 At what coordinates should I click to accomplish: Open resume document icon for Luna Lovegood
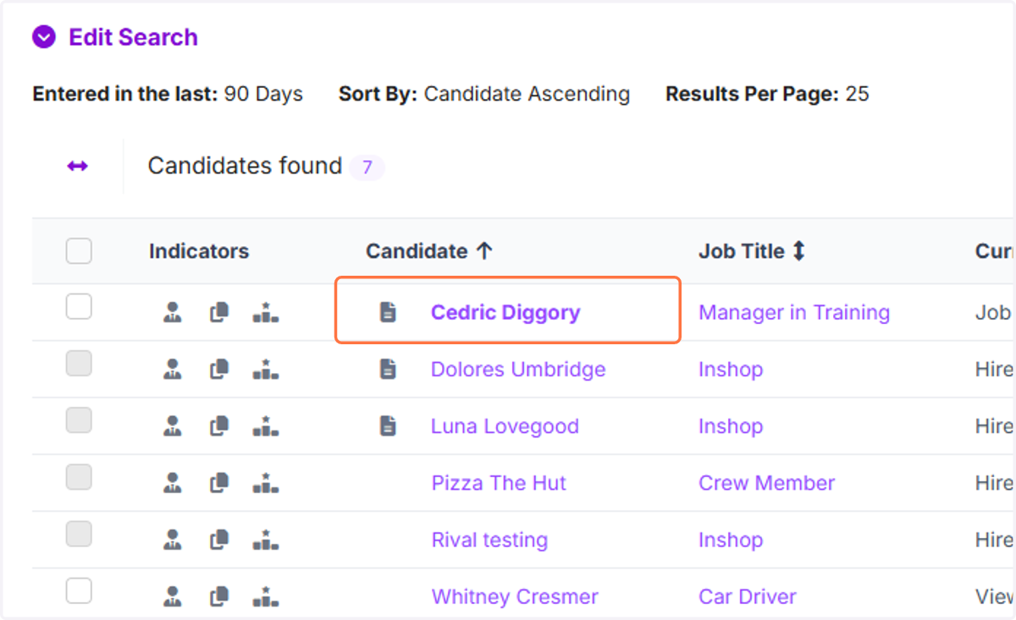[388, 425]
